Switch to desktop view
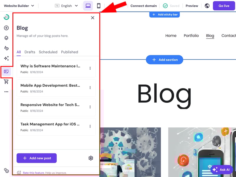 pos(88,6)
